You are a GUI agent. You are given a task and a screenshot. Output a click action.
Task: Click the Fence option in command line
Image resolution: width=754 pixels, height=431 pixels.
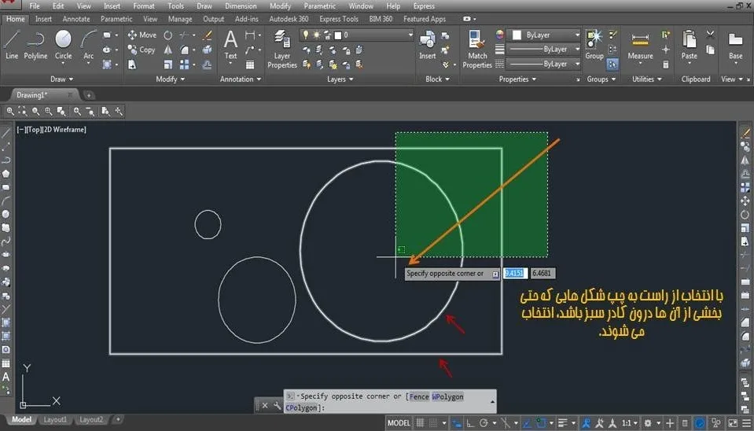419,396
